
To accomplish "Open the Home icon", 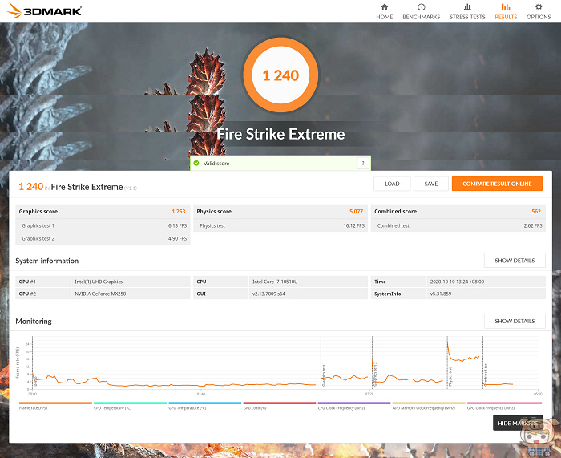I will click(x=384, y=6).
